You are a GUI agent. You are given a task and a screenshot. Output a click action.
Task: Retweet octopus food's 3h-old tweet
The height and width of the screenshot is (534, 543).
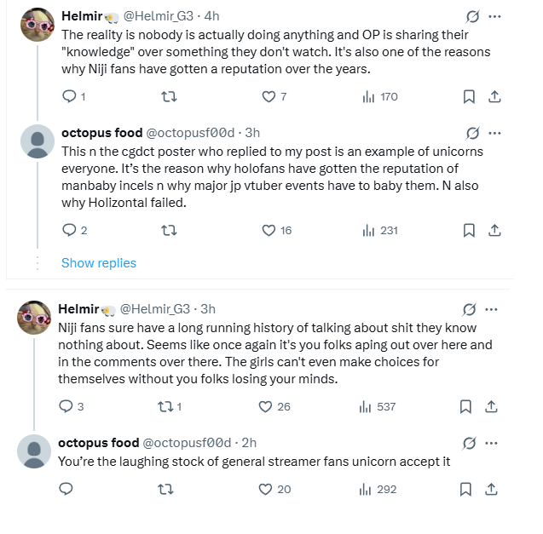click(168, 230)
